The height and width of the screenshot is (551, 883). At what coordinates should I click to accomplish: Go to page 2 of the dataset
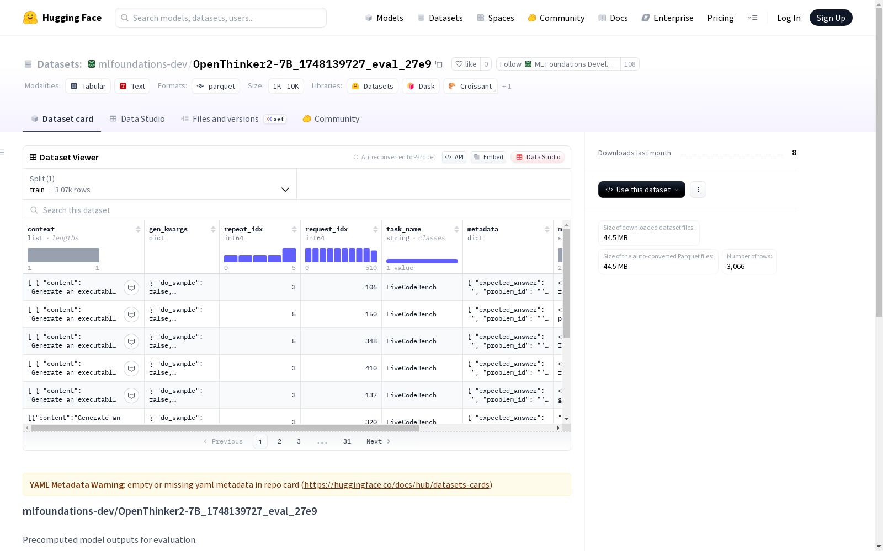tap(280, 441)
